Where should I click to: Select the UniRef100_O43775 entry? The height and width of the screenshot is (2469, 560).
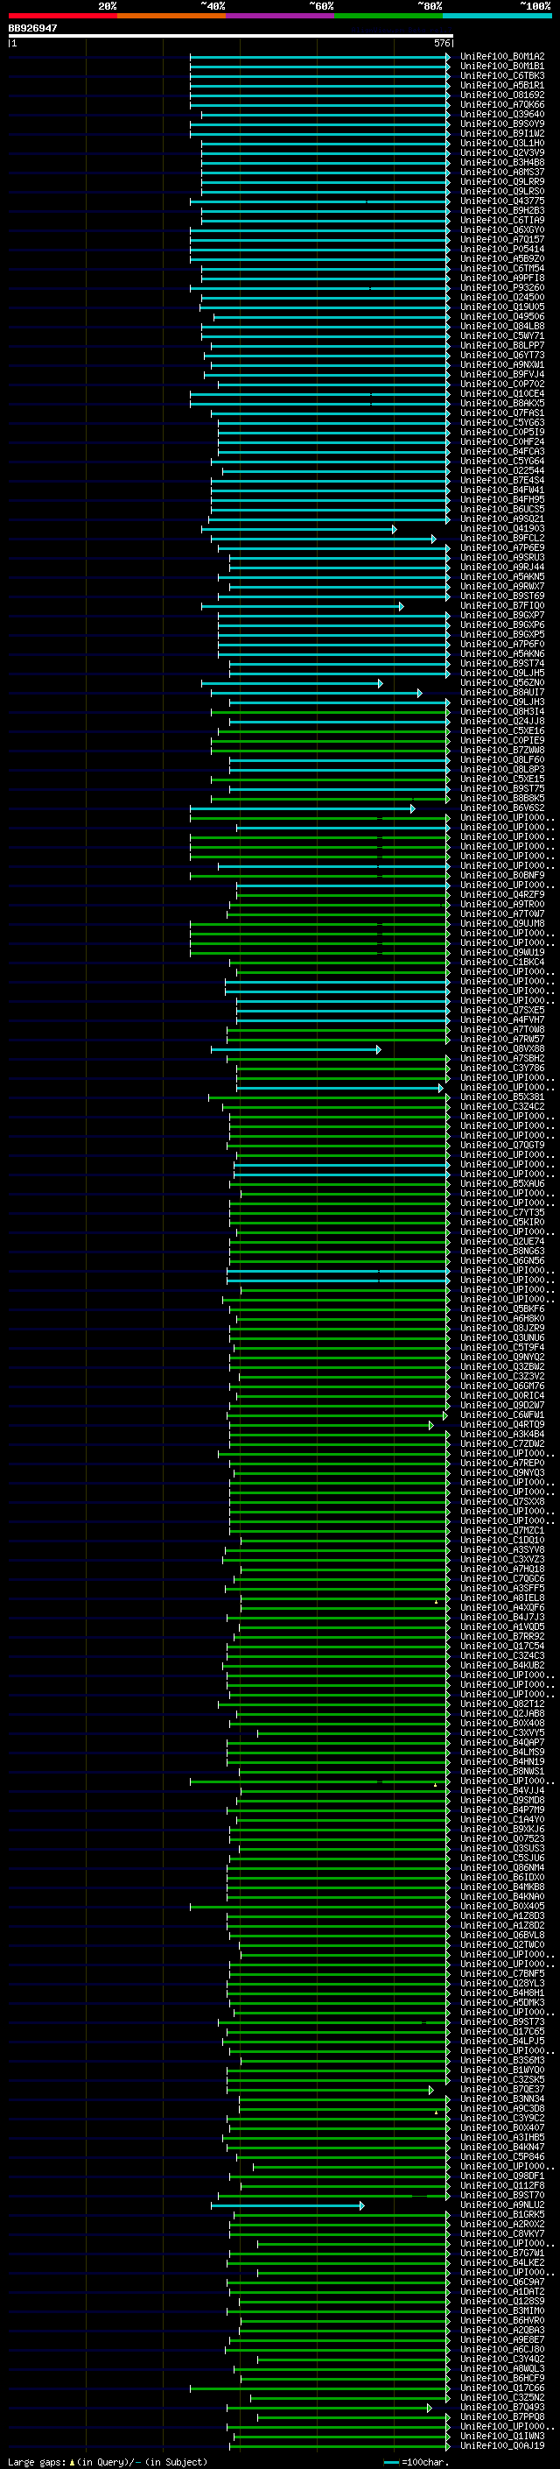(502, 201)
